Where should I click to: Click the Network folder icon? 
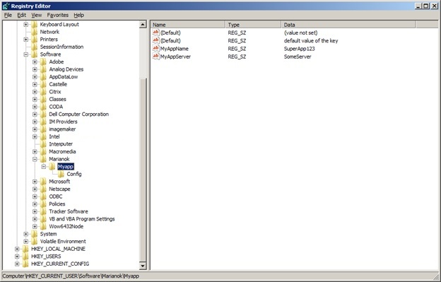pyautogui.click(x=35, y=32)
